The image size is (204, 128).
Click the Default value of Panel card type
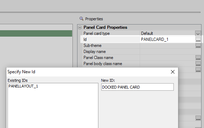(147, 33)
